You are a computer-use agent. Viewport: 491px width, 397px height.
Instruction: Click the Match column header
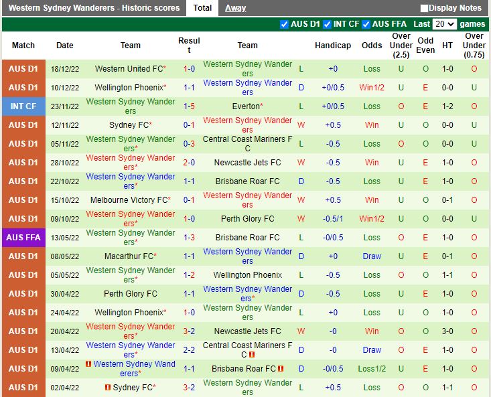[x=23, y=46]
